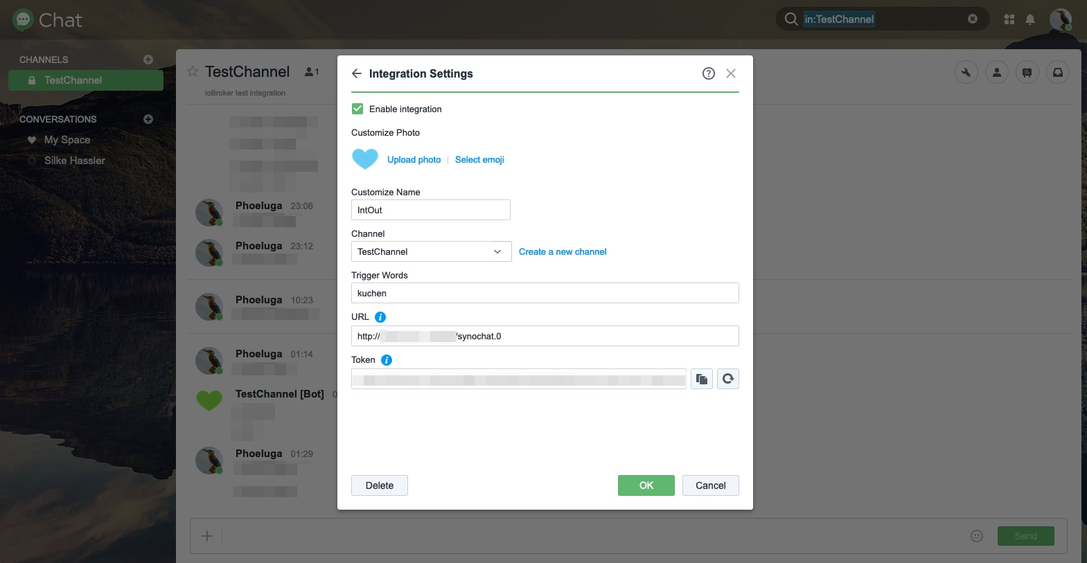This screenshot has height=563, width=1087.
Task: Star the TestChannel channel
Action: [x=193, y=71]
